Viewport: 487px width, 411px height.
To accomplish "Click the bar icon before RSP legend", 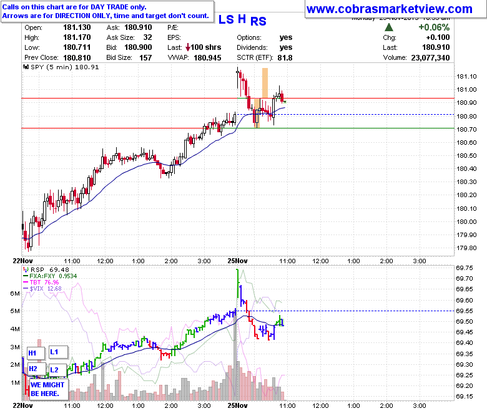I will click(x=26, y=269).
